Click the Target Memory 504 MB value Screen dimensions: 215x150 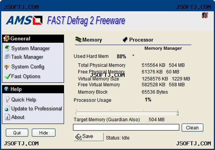coord(156,120)
